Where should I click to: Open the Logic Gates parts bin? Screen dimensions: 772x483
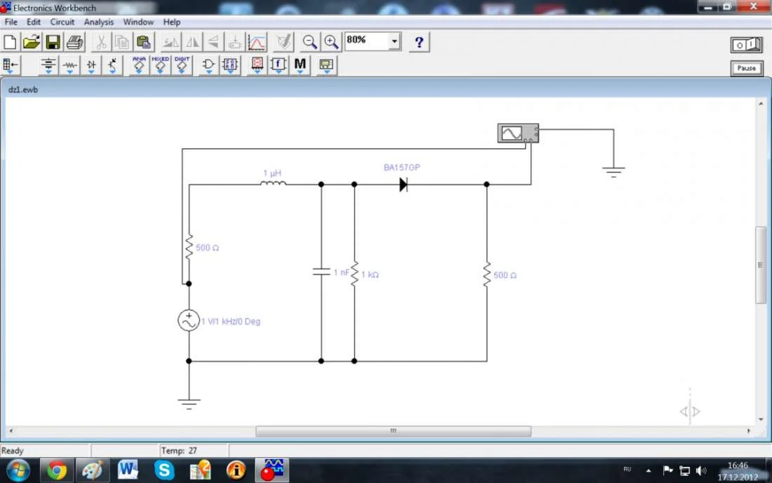[208, 65]
